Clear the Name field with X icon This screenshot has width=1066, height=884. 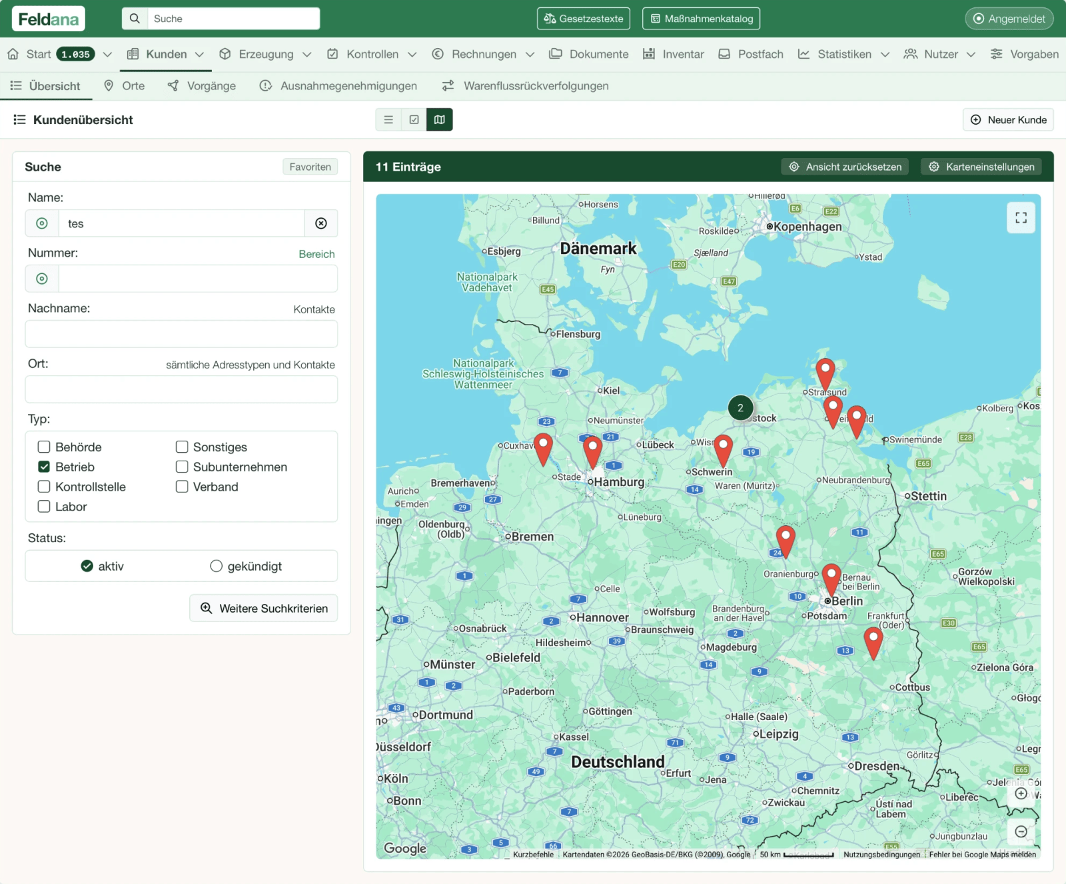click(321, 223)
